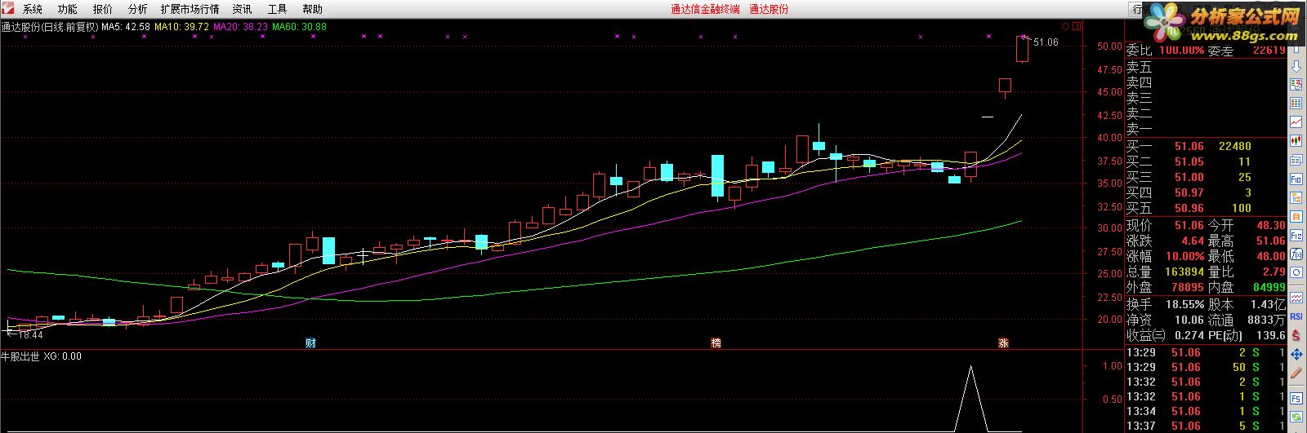Click the XG signal spike in the indicator panel

point(970,398)
